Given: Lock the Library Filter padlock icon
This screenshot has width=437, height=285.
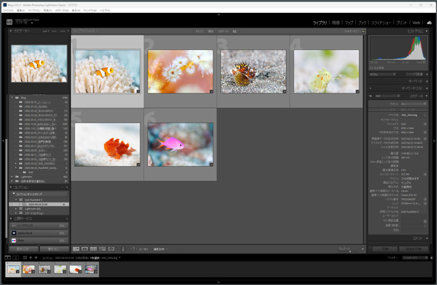Looking at the screenshot, I should tap(363, 31).
